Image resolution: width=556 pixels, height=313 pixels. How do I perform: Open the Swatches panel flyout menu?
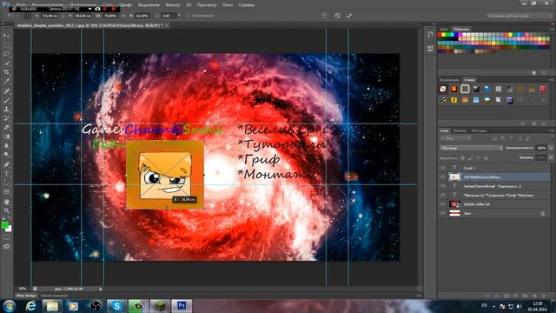click(x=552, y=29)
